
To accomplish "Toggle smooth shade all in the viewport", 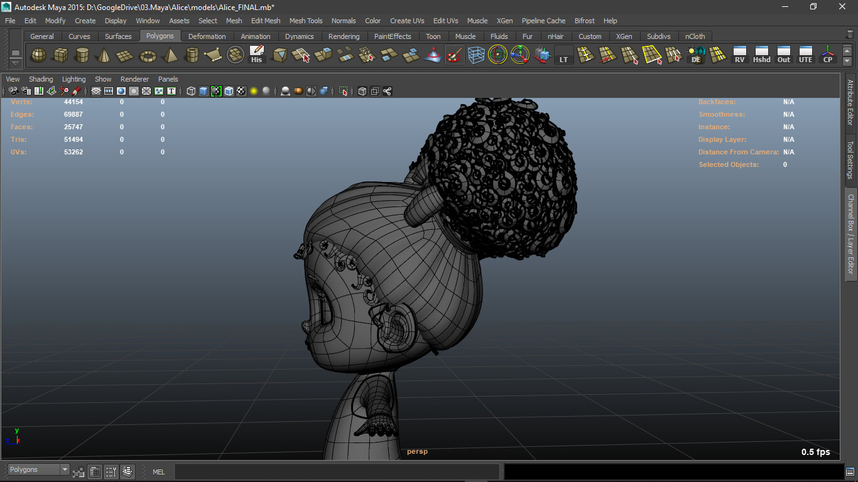I will click(204, 91).
